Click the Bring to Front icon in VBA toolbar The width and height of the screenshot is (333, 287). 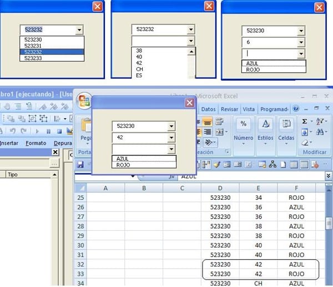click(10, 119)
